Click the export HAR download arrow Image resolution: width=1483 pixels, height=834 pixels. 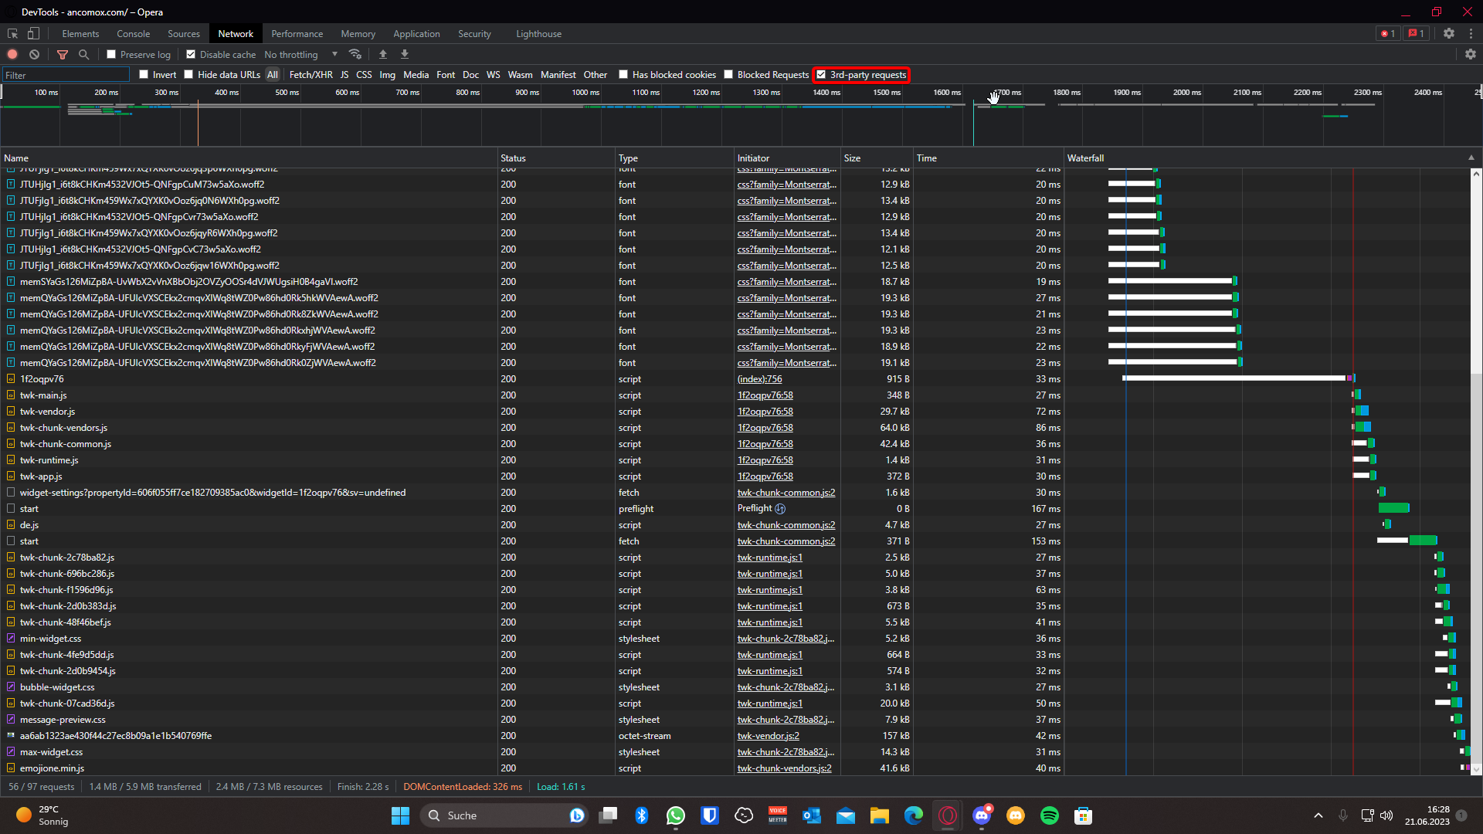point(405,54)
